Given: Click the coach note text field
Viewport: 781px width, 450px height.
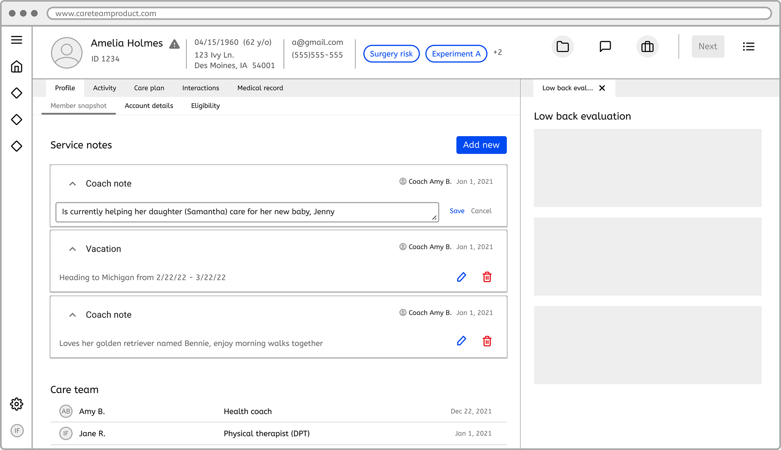Looking at the screenshot, I should click(x=247, y=212).
